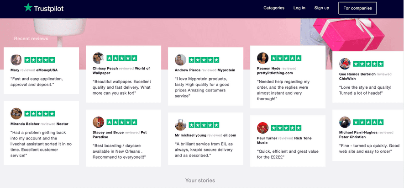Click the Trustpilot star logo
Screen dimensions: 404x188
[x=28, y=8]
